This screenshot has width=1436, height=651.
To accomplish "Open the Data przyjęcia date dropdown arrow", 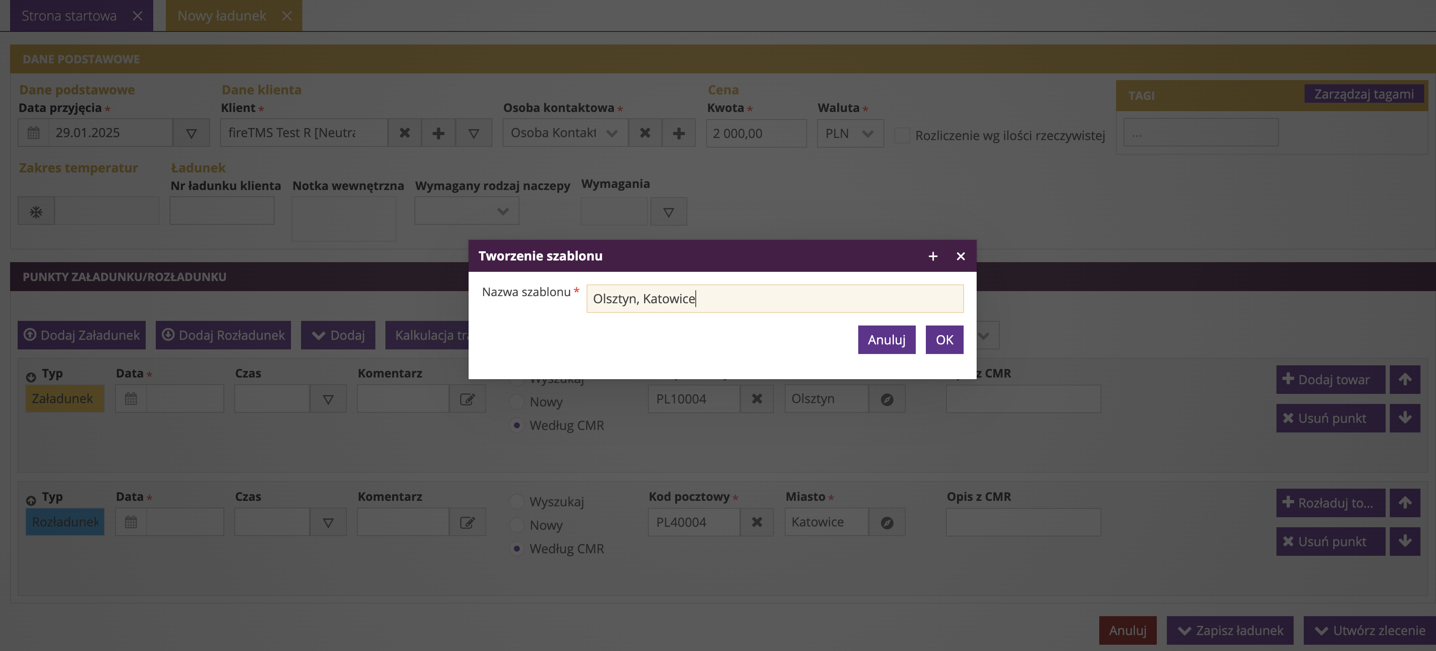I will 191,133.
